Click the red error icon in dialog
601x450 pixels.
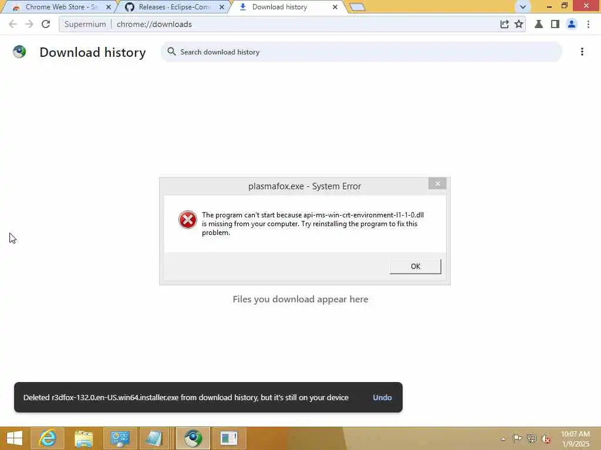[187, 220]
